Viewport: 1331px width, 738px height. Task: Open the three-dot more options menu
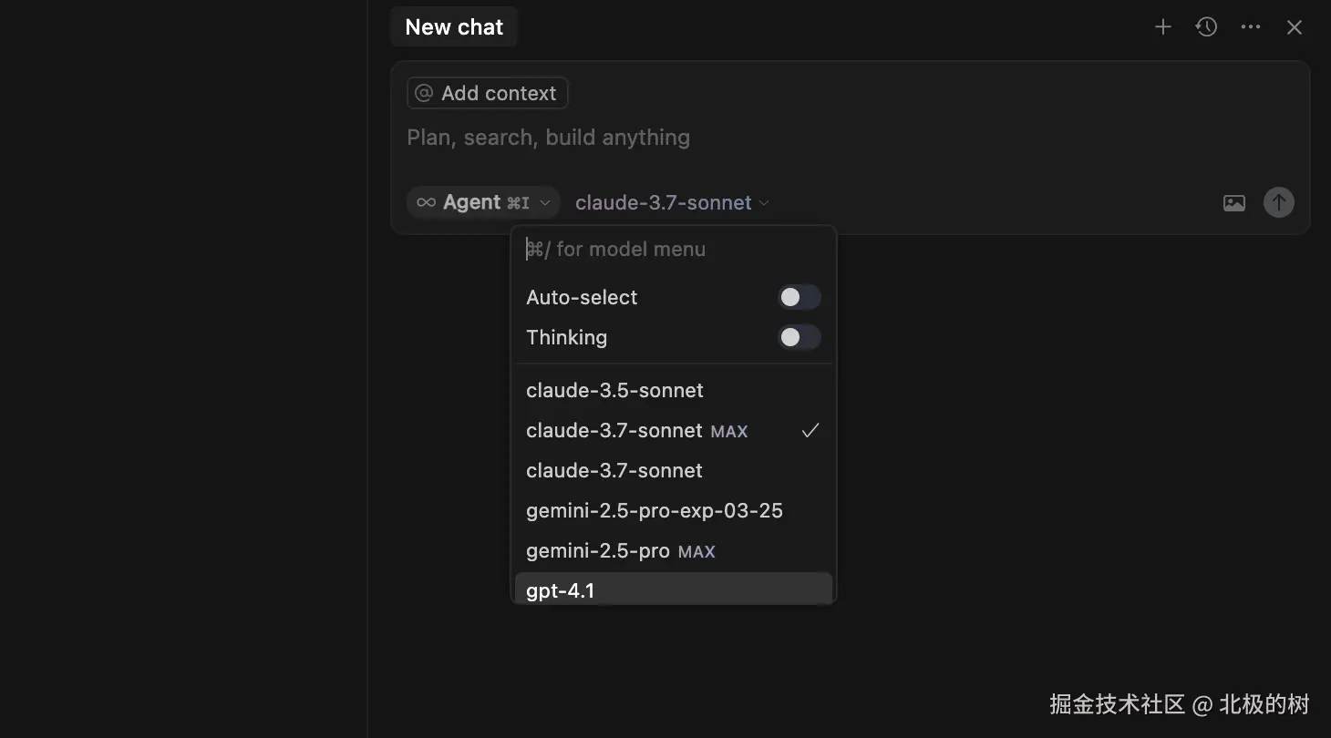pyautogui.click(x=1251, y=27)
